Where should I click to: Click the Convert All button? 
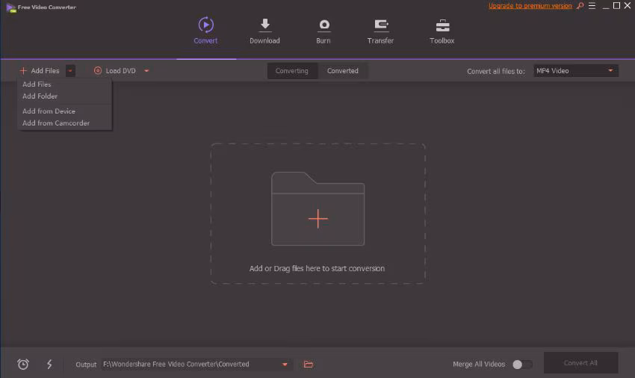pos(580,363)
